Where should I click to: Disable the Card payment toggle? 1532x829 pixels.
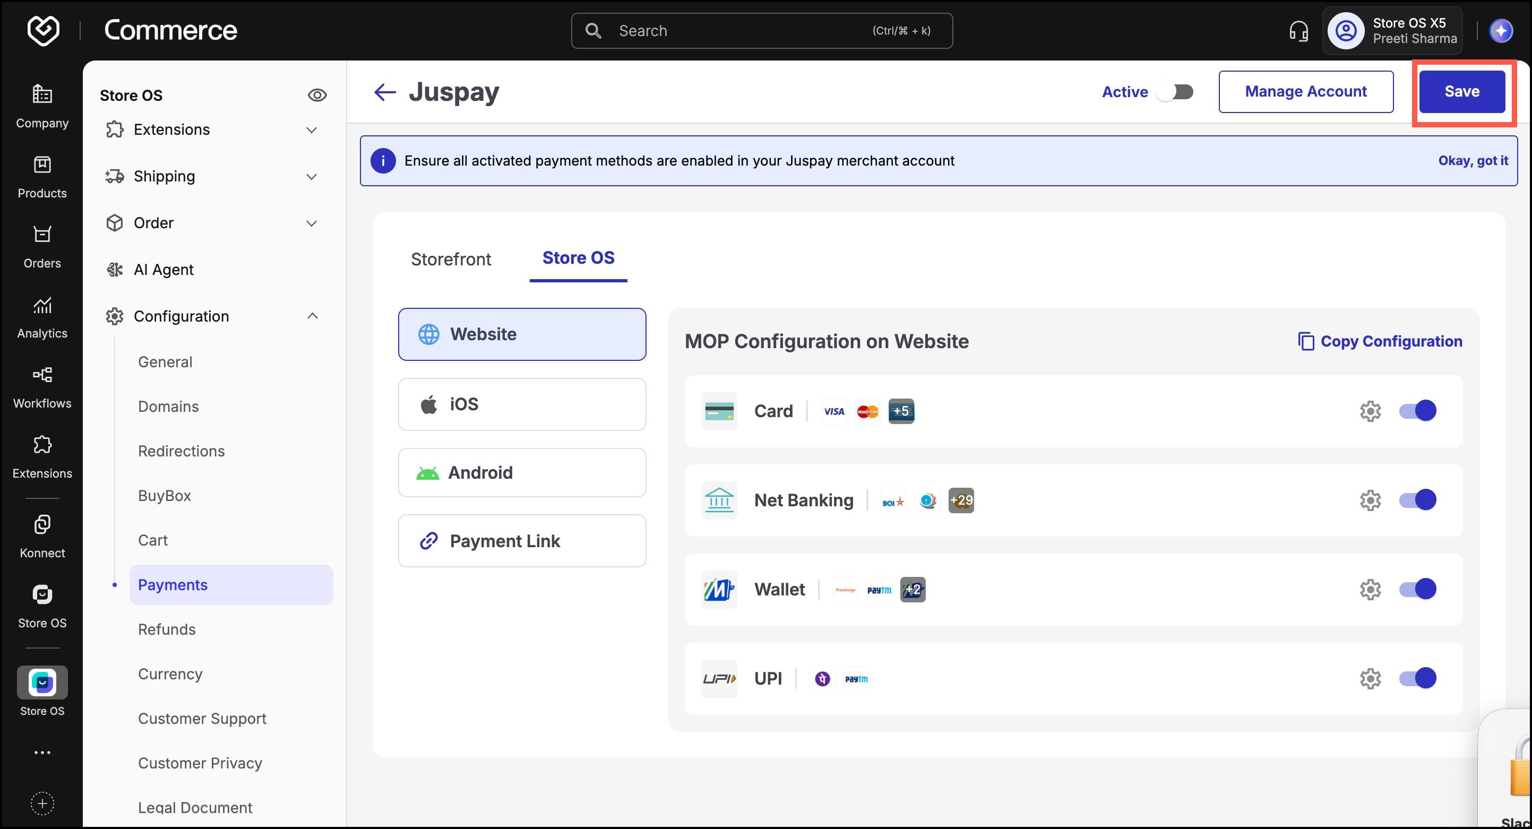[1418, 410]
